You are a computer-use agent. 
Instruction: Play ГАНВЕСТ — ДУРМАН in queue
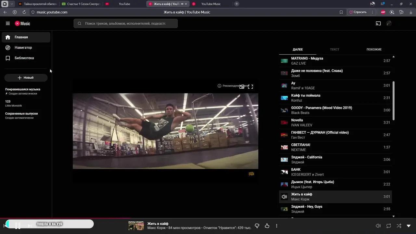click(x=335, y=135)
